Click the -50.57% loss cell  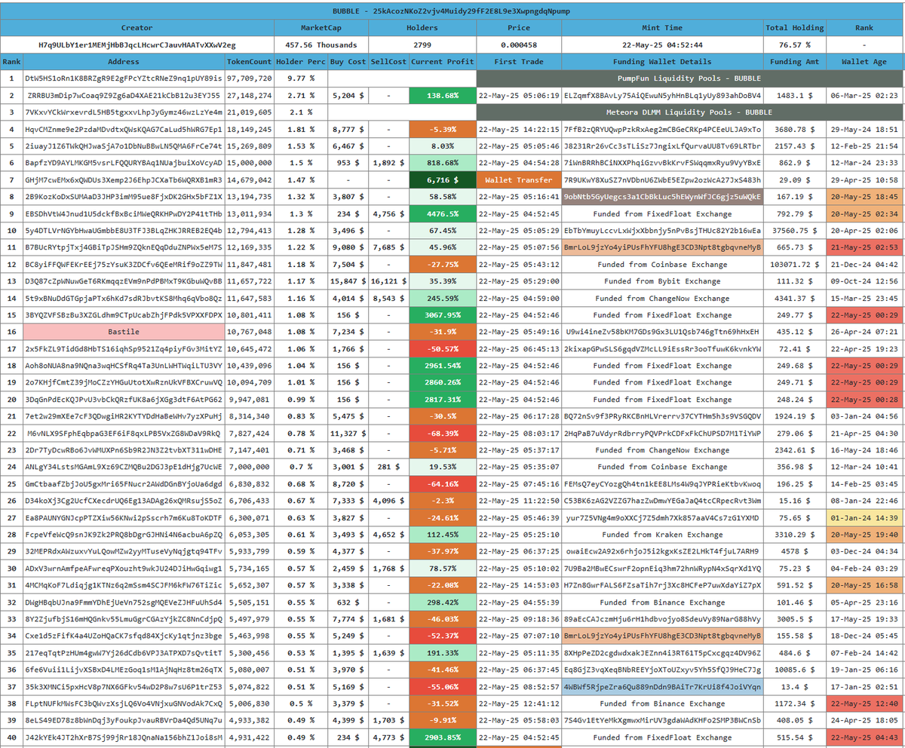click(442, 349)
